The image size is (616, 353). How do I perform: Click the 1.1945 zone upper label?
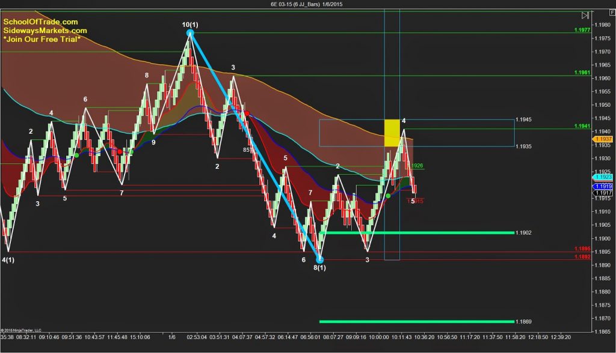pos(524,119)
